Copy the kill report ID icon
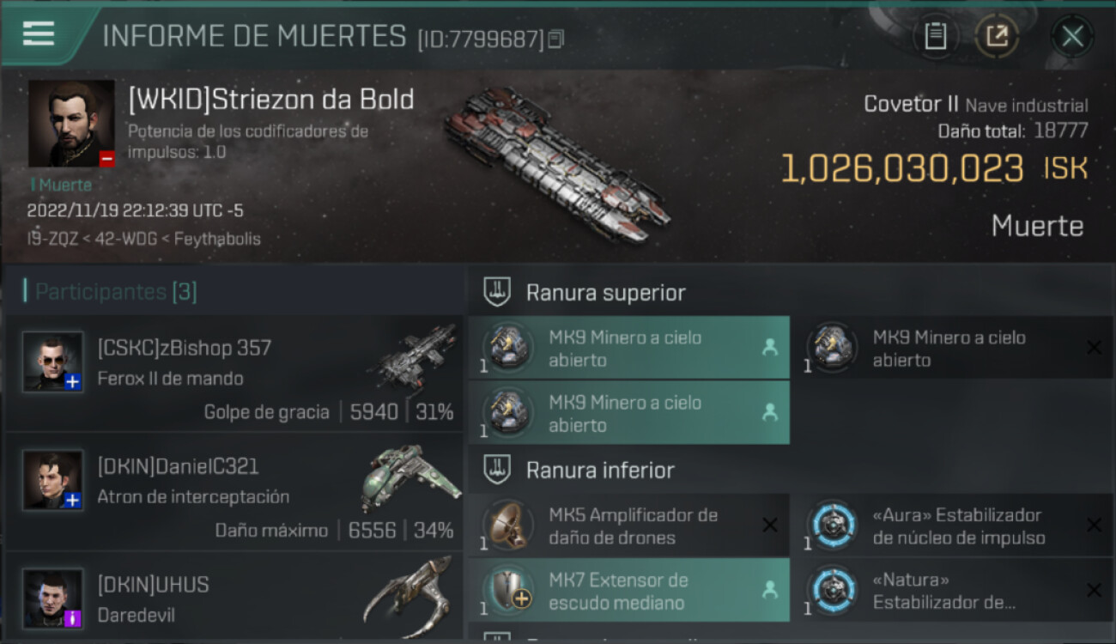Viewport: 1116px width, 644px height. pyautogui.click(x=556, y=39)
